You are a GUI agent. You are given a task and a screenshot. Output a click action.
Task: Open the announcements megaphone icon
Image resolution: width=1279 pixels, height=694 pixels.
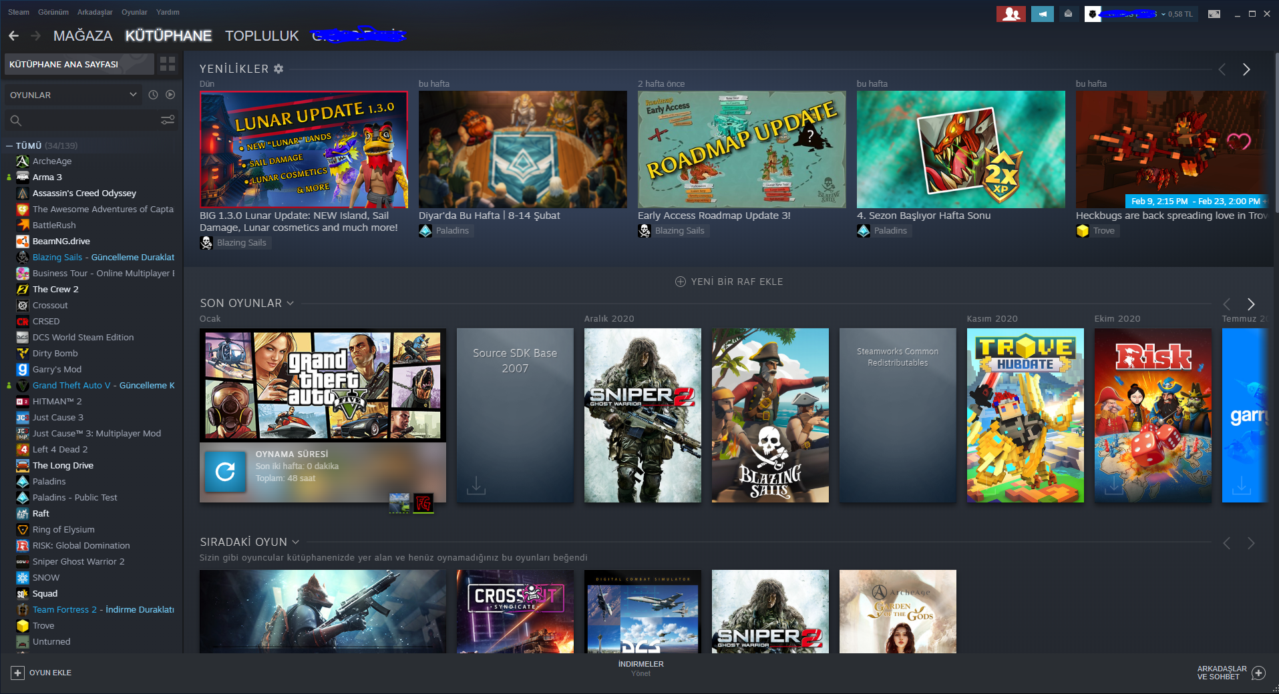coord(1042,14)
